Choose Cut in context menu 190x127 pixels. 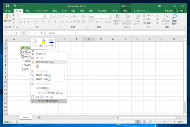coord(49,54)
